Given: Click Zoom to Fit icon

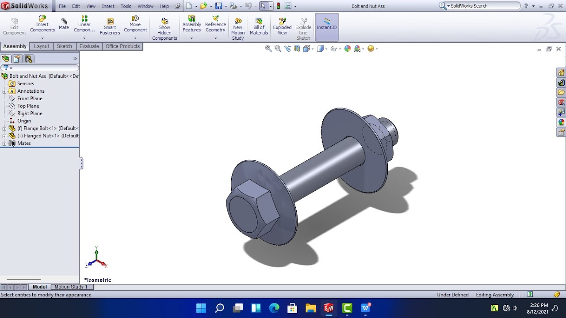Looking at the screenshot, I should pyautogui.click(x=268, y=49).
